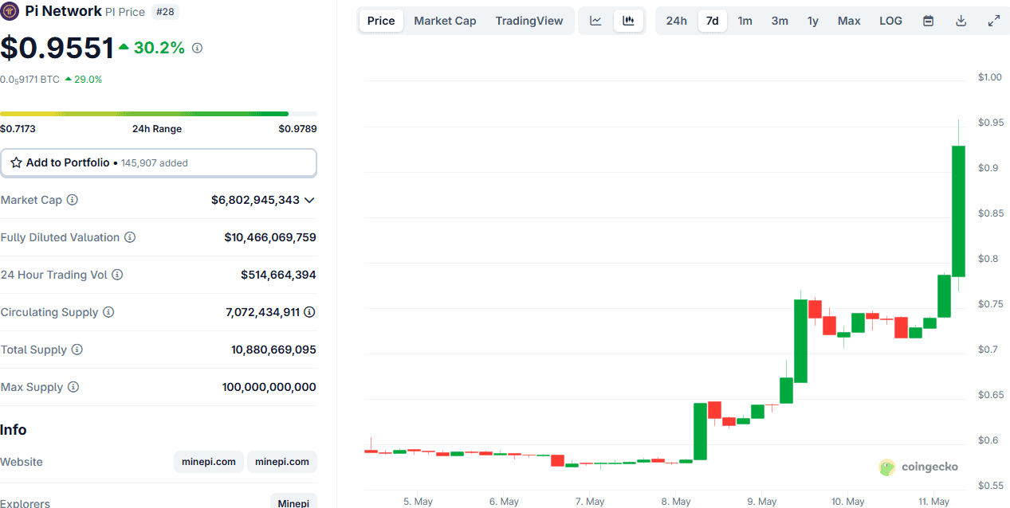This screenshot has width=1010, height=508.
Task: Download chart data icon
Action: [961, 21]
